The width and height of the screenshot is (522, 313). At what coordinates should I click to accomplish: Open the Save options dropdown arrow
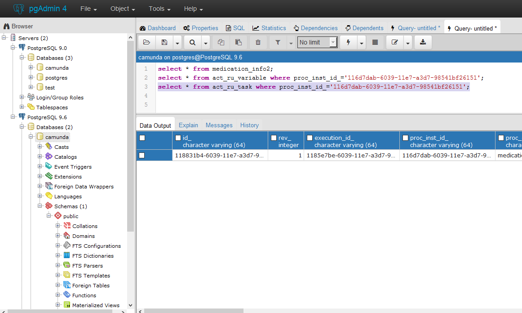click(x=177, y=43)
